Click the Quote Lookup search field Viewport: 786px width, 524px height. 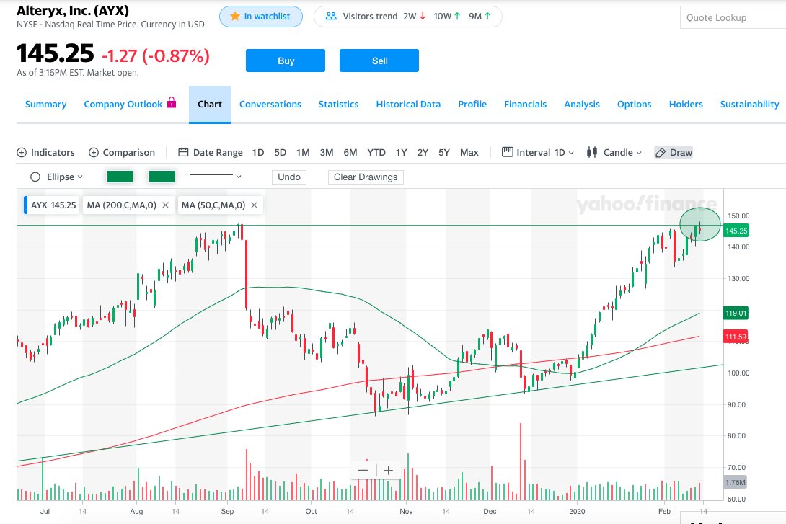tap(733, 17)
